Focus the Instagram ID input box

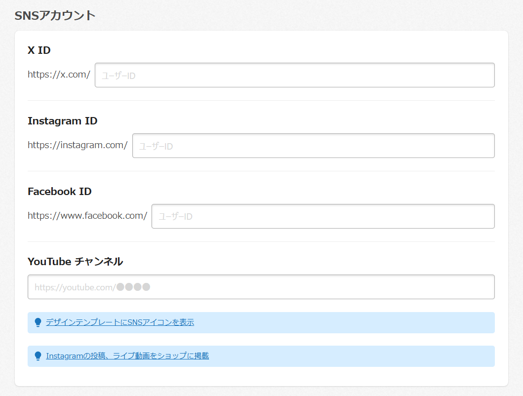pos(313,146)
